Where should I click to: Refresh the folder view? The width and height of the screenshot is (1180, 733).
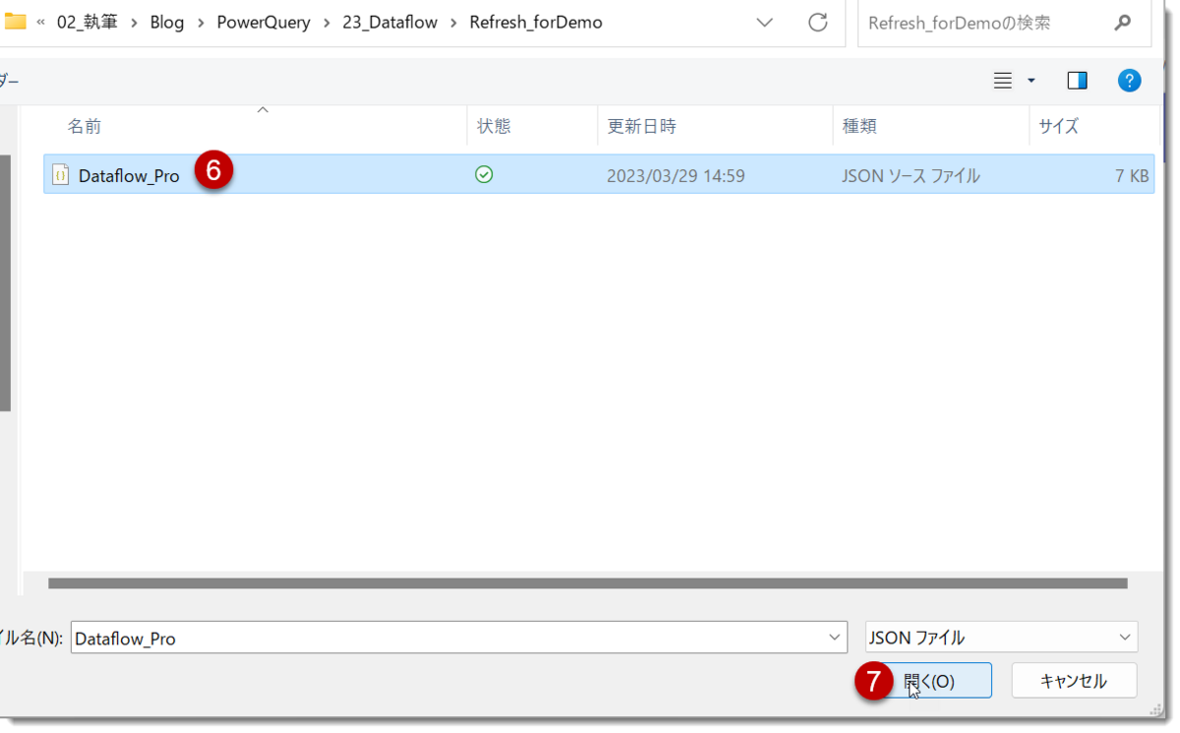point(817,23)
